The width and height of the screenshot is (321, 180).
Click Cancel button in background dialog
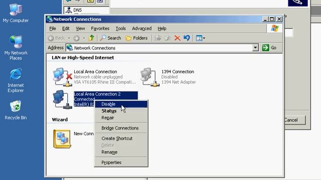click(x=295, y=120)
